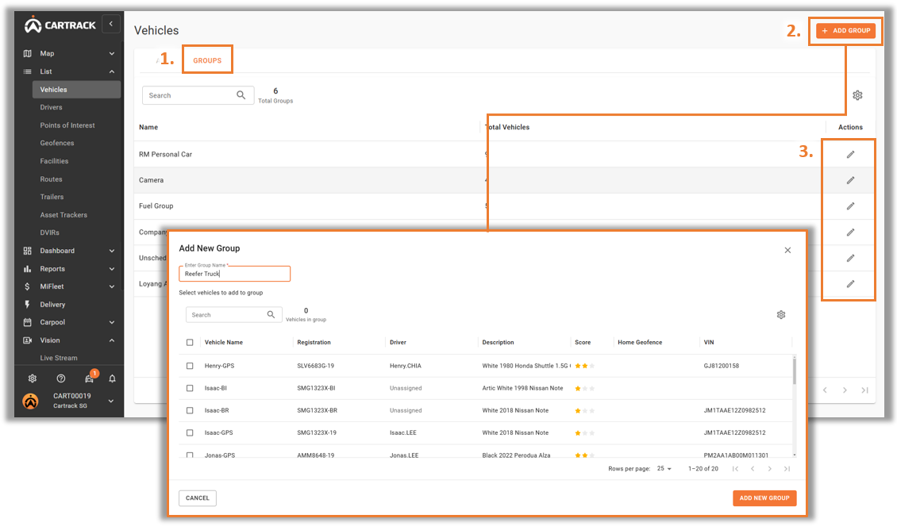The width and height of the screenshot is (897, 530).
Task: Sort by the Vehicle Name column header
Action: 224,343
